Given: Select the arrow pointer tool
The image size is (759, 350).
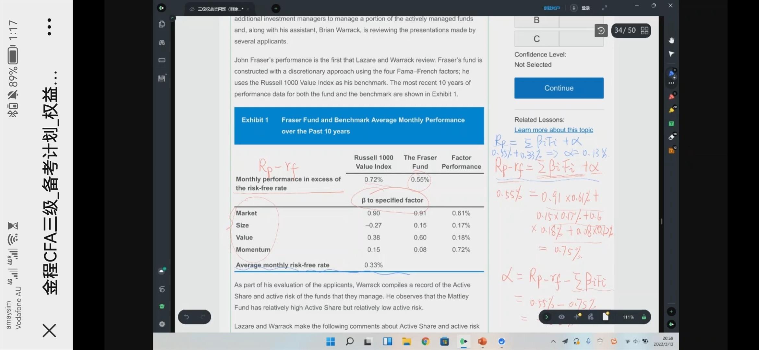Looking at the screenshot, I should tap(671, 54).
